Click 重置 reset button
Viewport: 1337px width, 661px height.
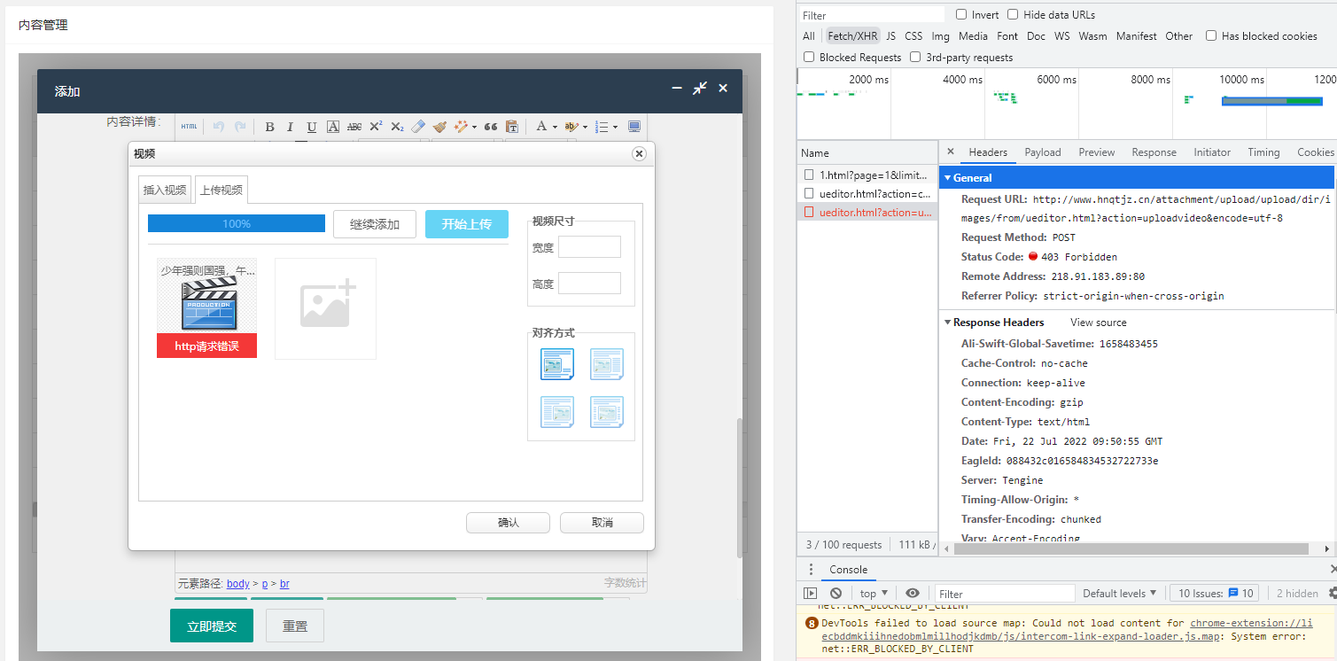(x=295, y=626)
